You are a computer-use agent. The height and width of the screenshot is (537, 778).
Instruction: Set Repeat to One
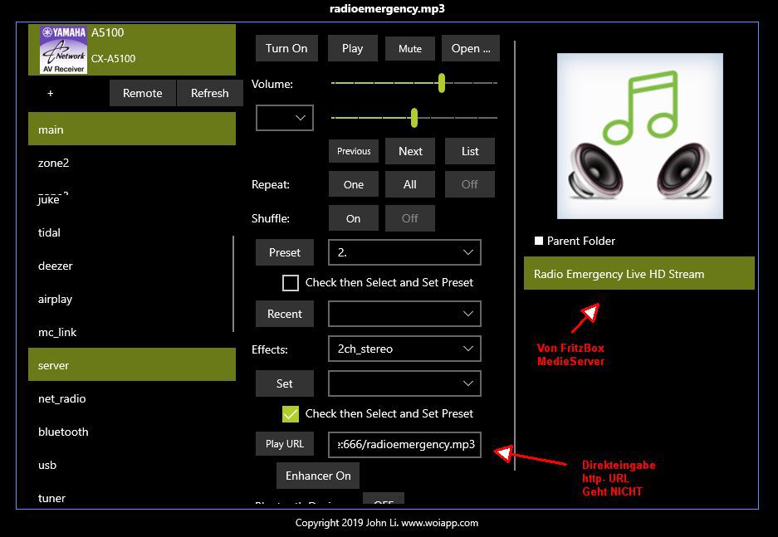point(353,184)
